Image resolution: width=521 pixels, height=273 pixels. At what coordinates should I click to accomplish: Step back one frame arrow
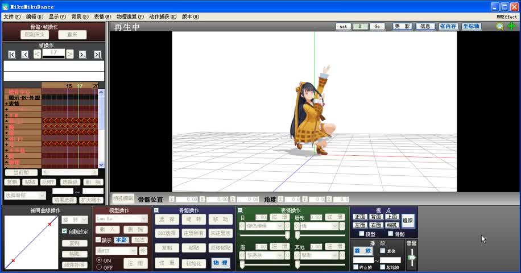pos(37,54)
